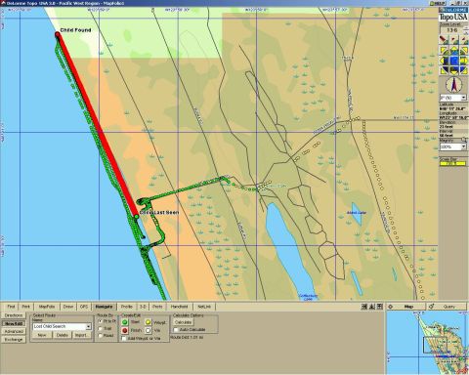Image resolution: width=469 pixels, height=375 pixels.
Task: Click the Import route button
Action: point(81,335)
